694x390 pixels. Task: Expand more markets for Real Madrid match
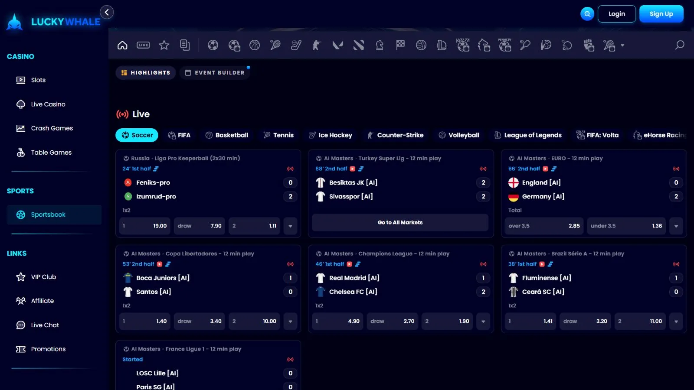[483, 321]
